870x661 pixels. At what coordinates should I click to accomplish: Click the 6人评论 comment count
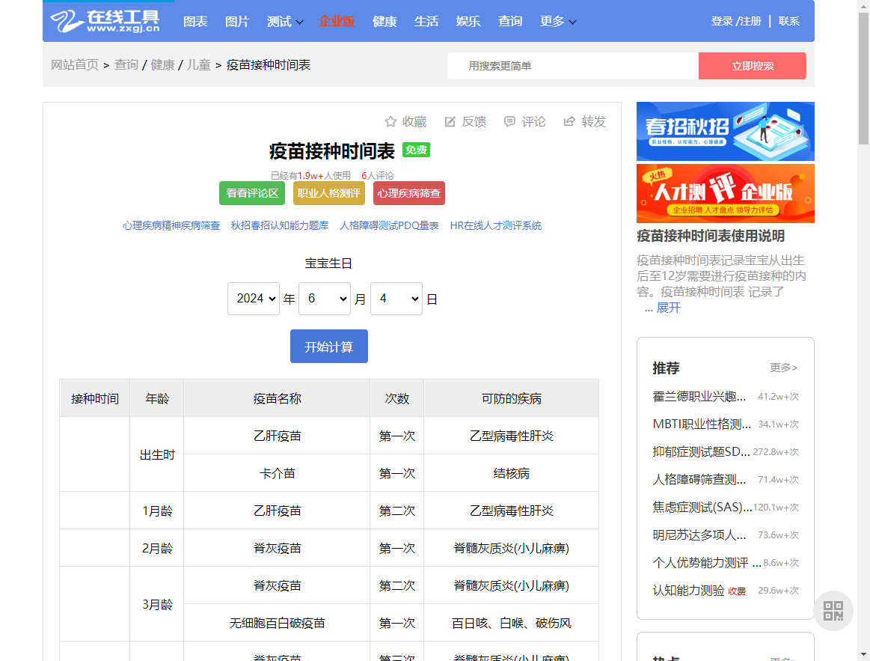(377, 175)
